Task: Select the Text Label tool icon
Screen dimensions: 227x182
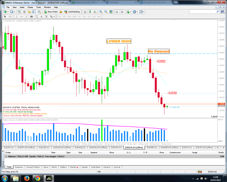Action: click(x=46, y=16)
